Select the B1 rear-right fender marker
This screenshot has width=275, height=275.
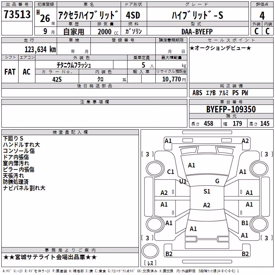coord(245,223)
